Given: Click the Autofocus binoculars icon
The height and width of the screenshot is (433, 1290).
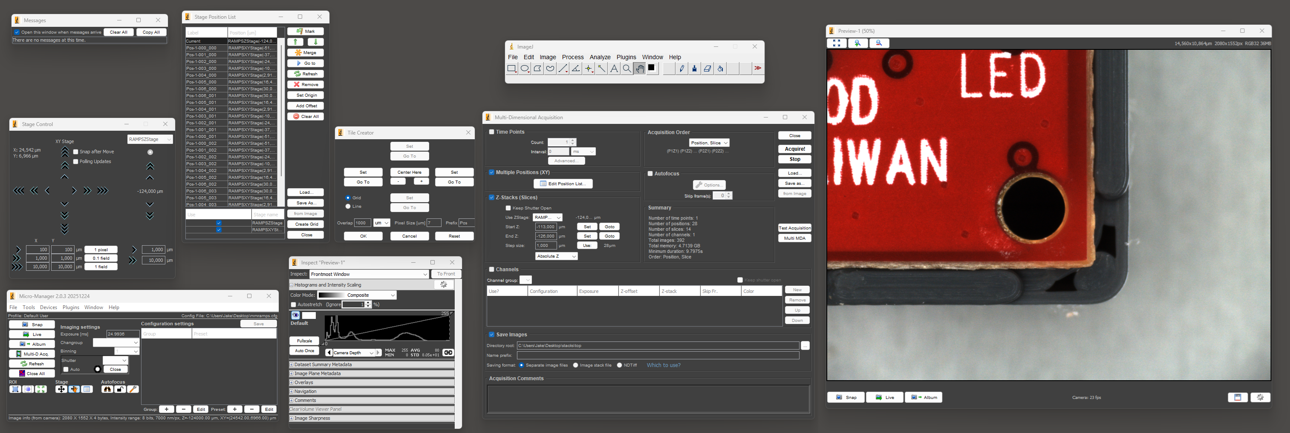Looking at the screenshot, I should [x=107, y=390].
